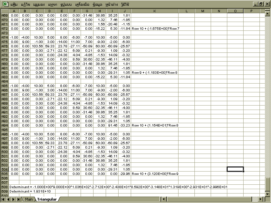271x203 pixels.
Task: Open the แก้ไข (Edit) menu
Action: click(25, 4)
